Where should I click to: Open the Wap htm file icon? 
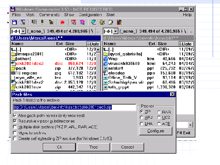(106, 59)
